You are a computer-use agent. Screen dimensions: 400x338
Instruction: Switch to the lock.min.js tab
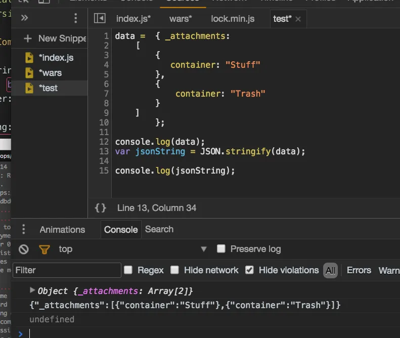tap(233, 19)
